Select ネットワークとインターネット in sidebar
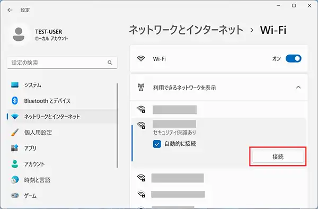Viewport: 318px width, 209px height. 62,117
